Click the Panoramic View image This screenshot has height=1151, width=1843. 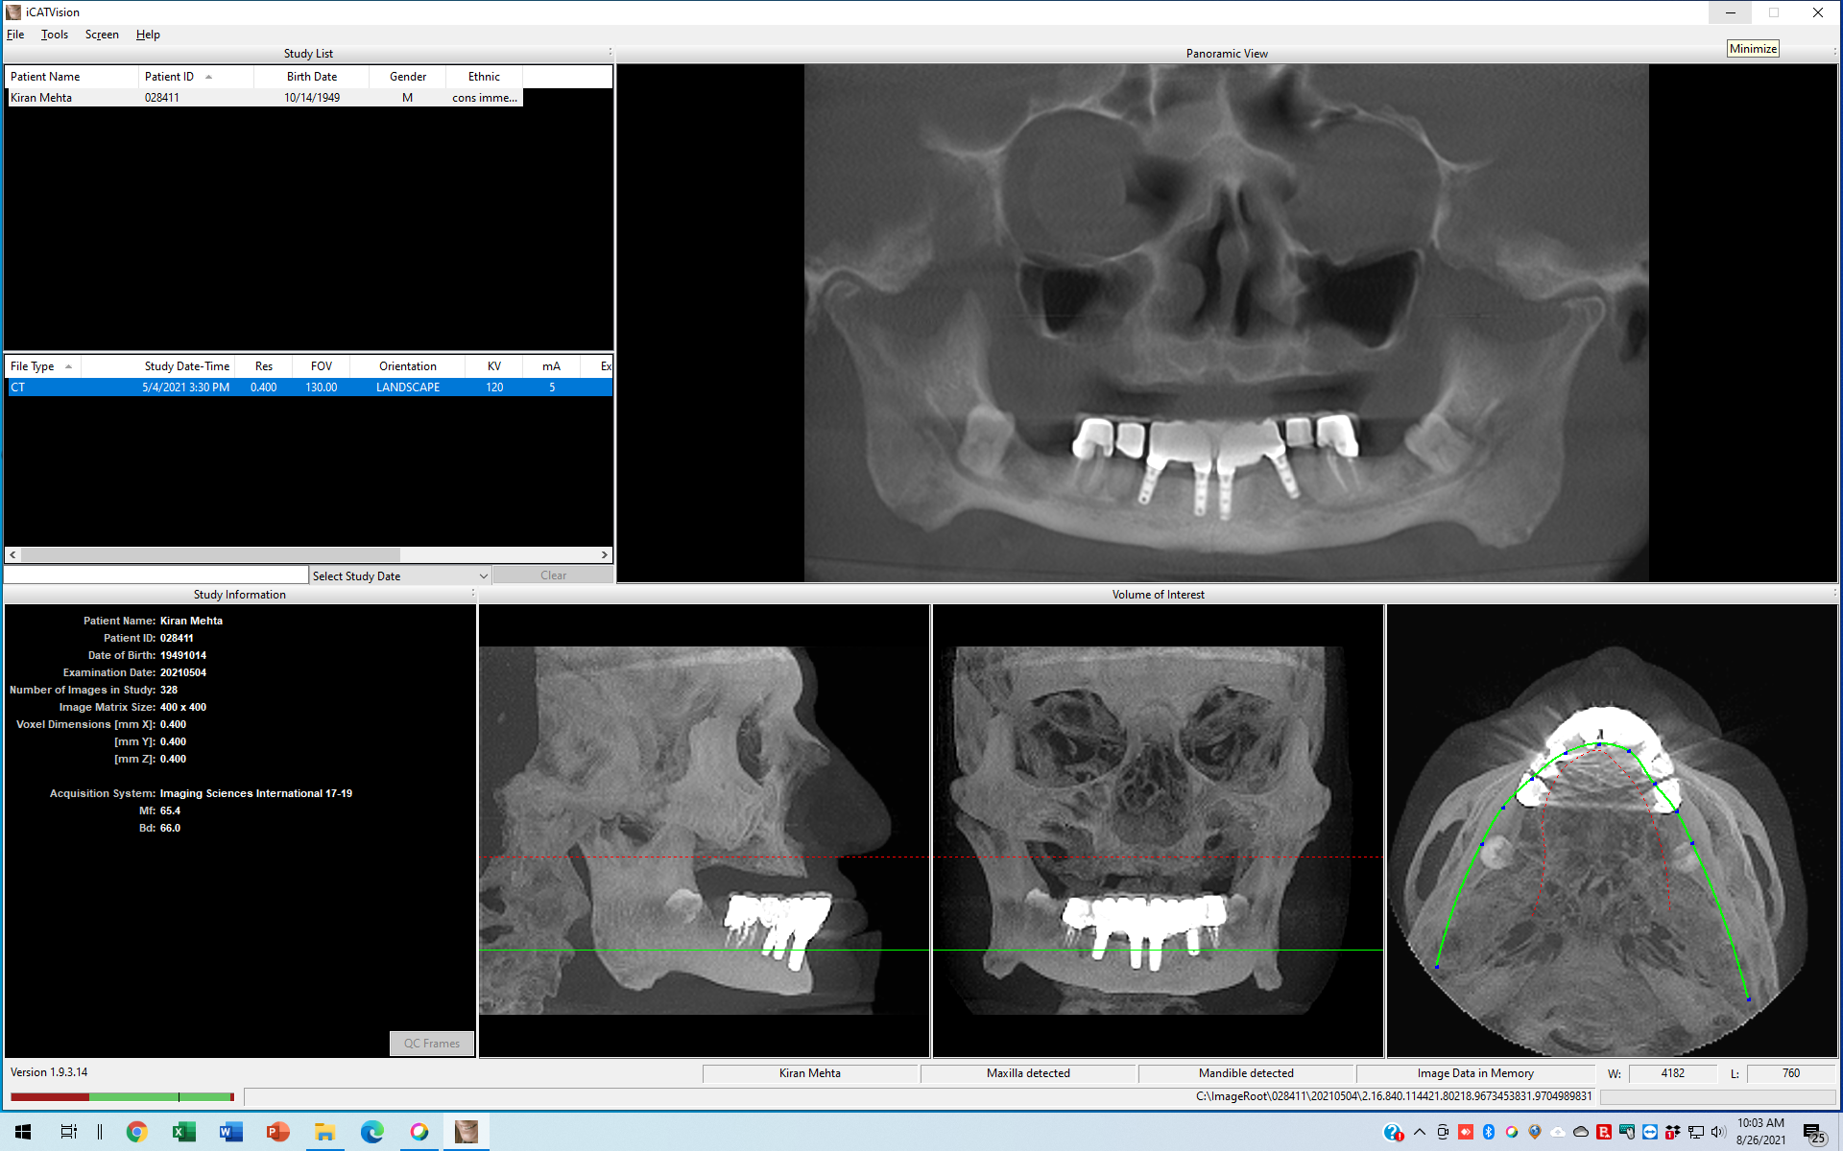tap(1226, 323)
